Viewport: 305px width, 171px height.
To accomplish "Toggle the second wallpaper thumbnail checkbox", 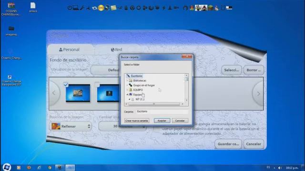I will pyautogui.click(x=97, y=85).
